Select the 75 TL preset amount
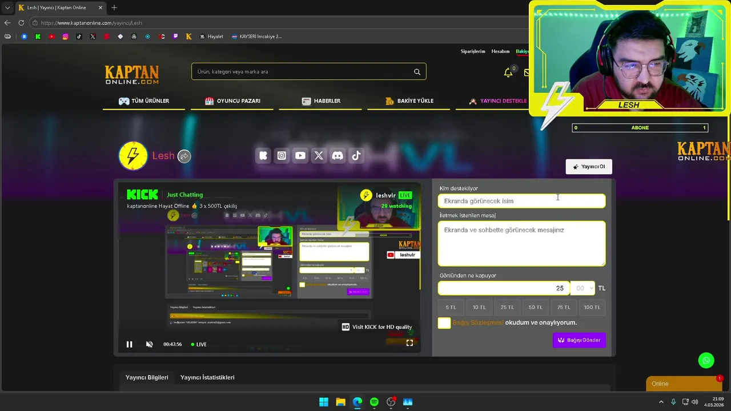 point(564,307)
